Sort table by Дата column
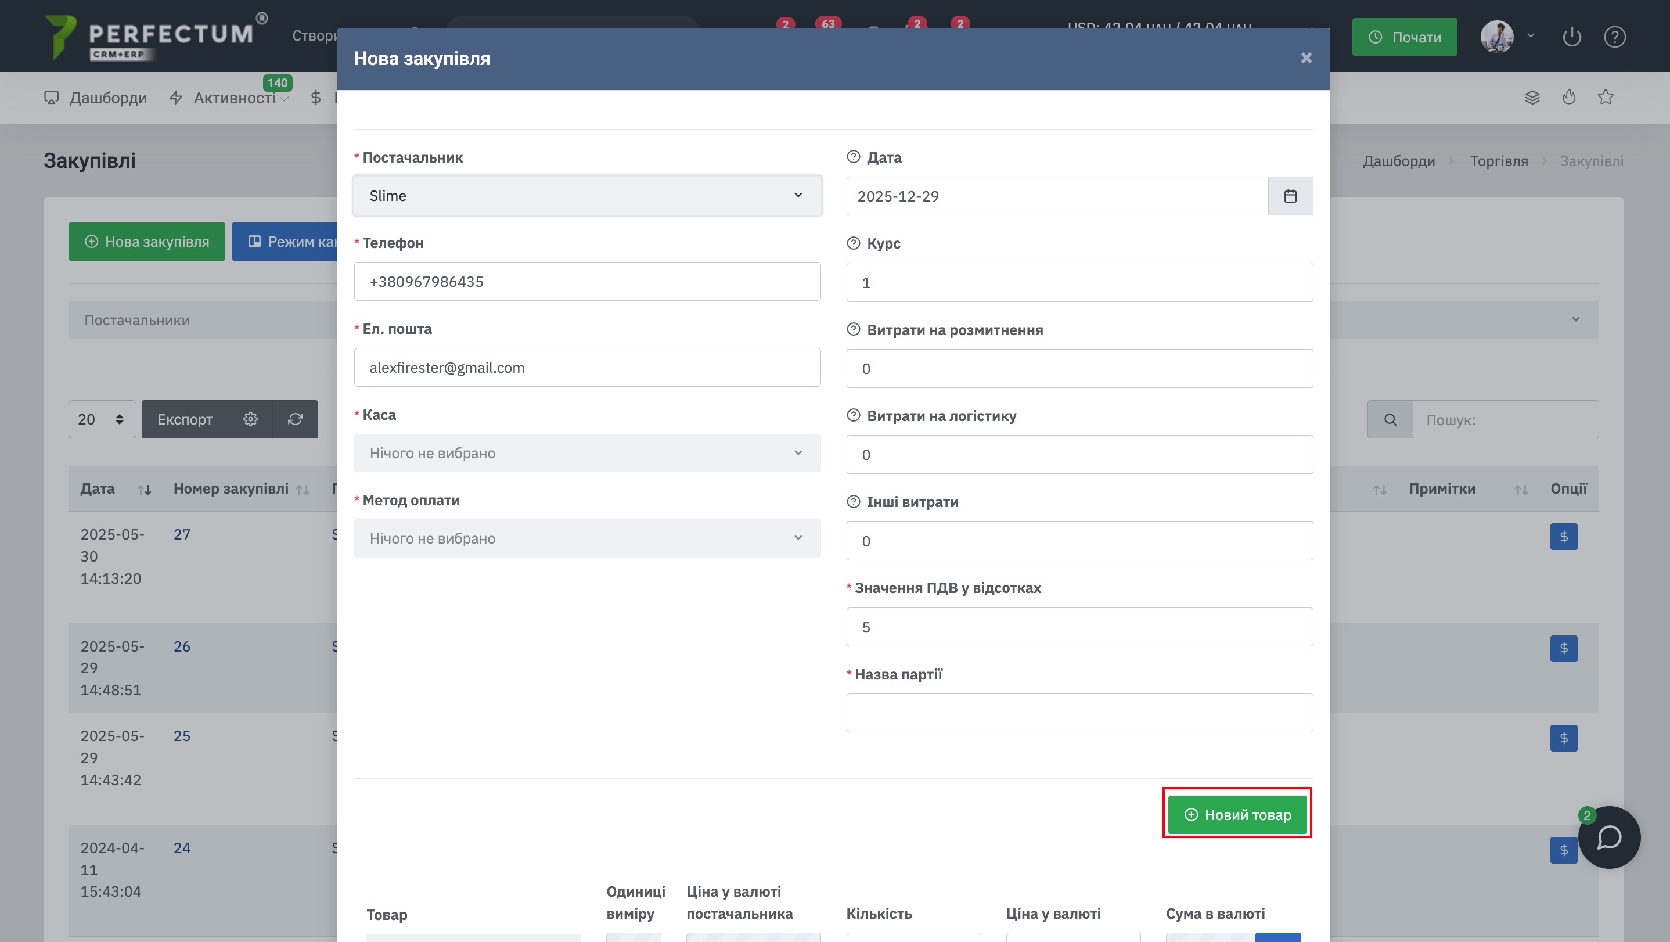 point(144,490)
